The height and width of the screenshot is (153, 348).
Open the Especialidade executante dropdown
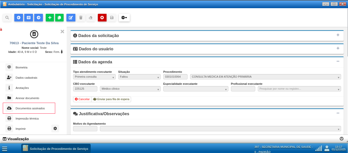tap(195, 89)
